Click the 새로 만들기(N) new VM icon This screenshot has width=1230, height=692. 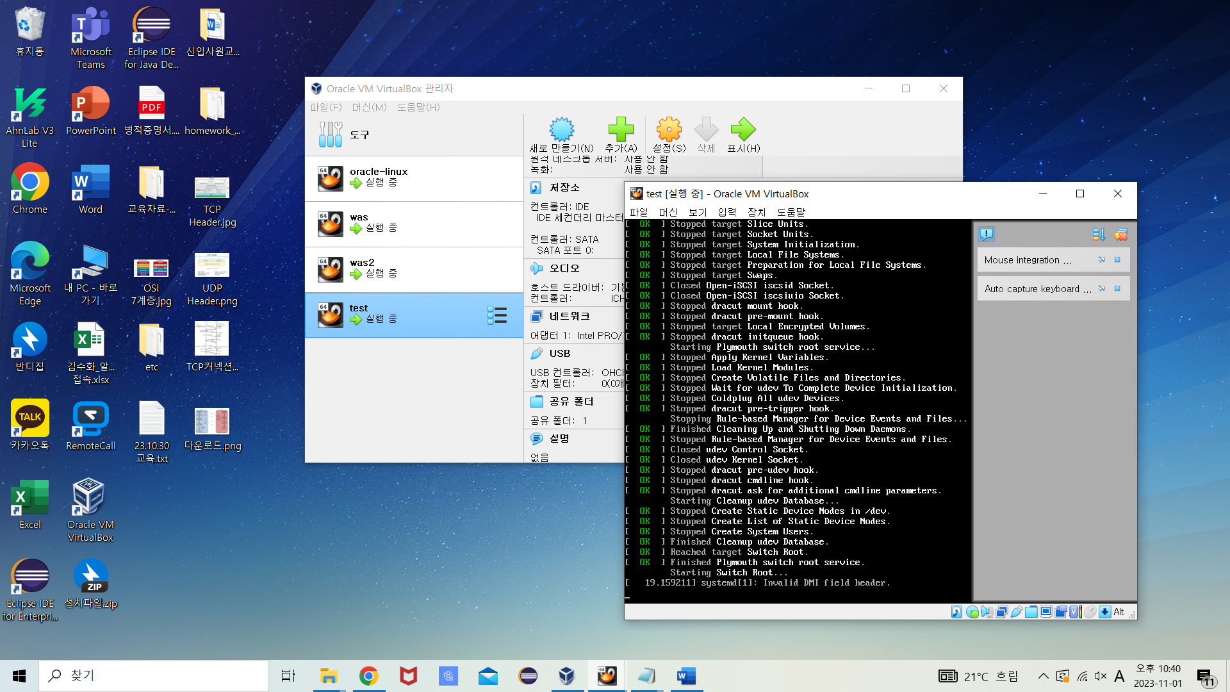tap(561, 130)
